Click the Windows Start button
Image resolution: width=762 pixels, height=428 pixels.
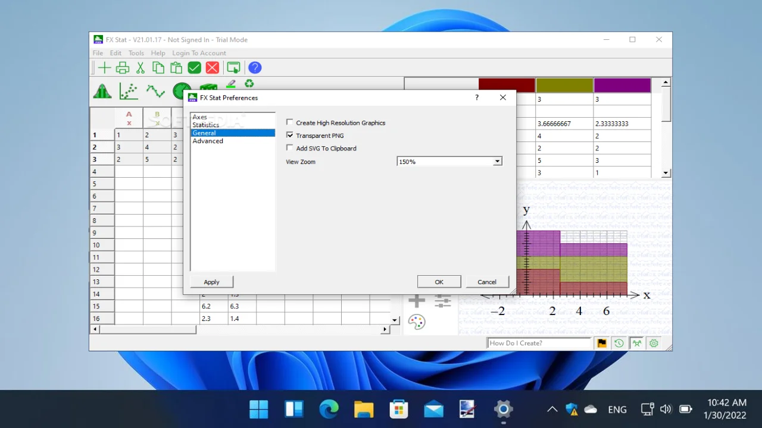pos(259,409)
